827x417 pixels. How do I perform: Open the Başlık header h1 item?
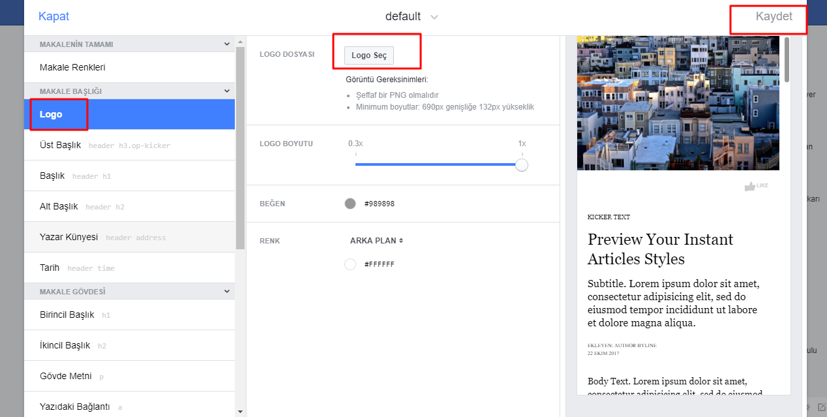52,176
